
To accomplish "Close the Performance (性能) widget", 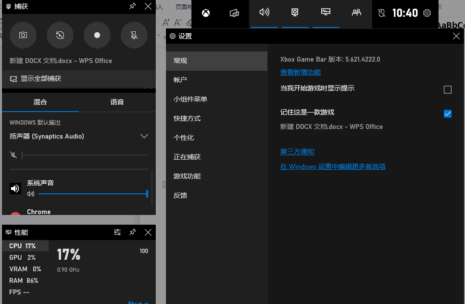I will pyautogui.click(x=148, y=232).
